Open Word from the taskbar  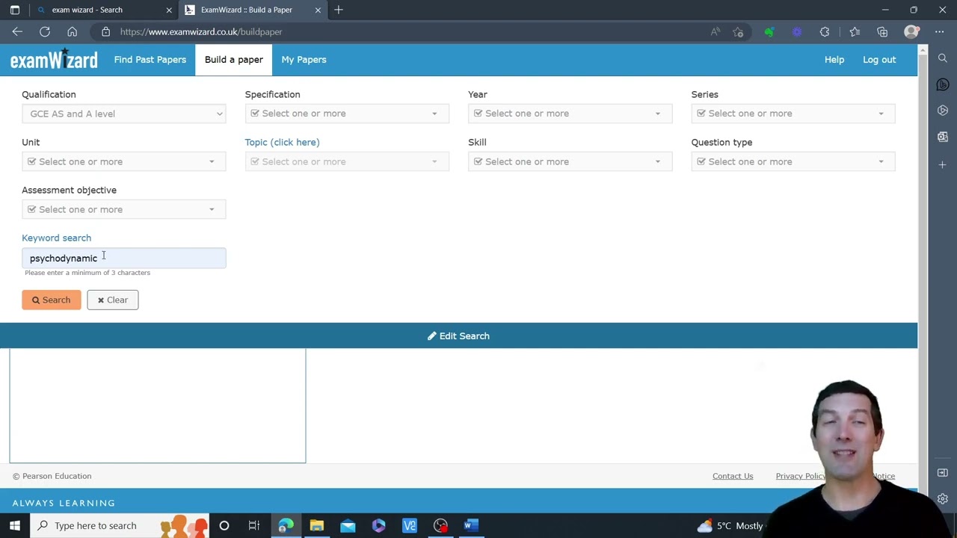[x=470, y=526]
